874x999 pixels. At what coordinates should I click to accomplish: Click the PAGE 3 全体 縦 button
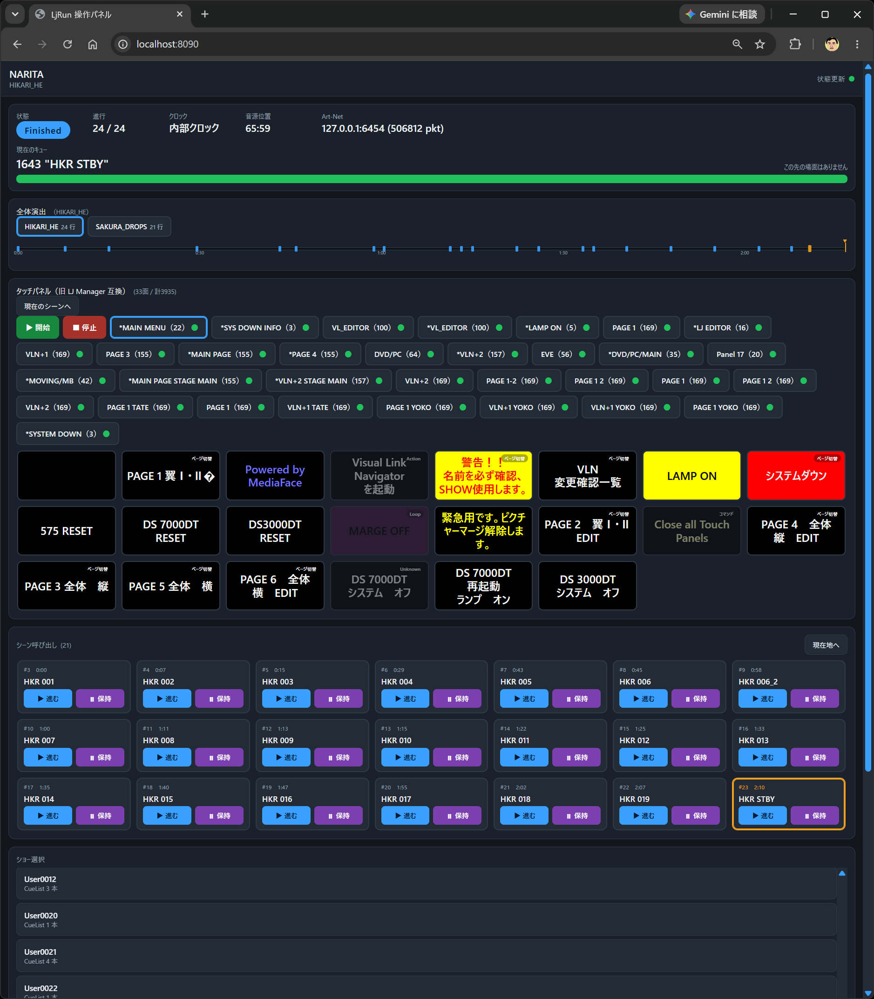66,586
